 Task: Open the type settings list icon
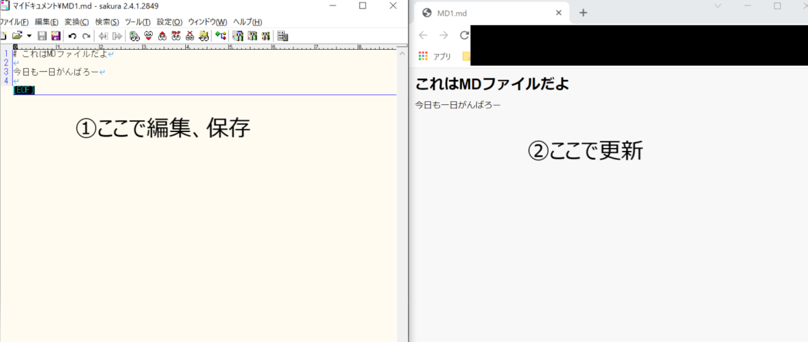[x=238, y=36]
